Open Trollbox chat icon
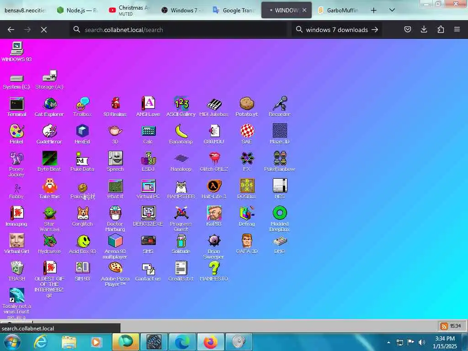The image size is (468, 351). [82, 106]
